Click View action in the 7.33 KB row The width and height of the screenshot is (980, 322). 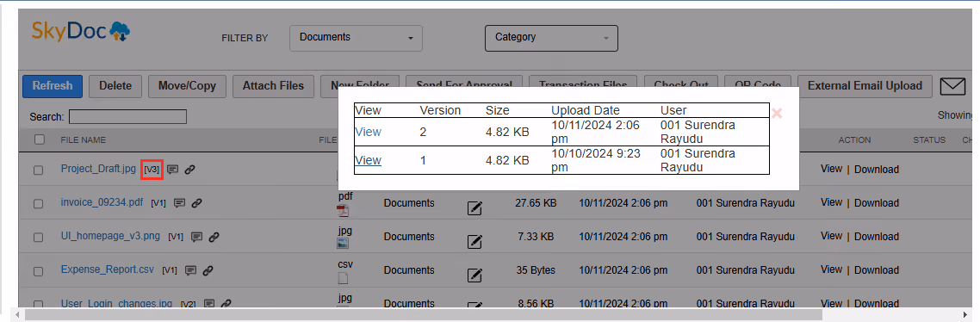(x=831, y=237)
